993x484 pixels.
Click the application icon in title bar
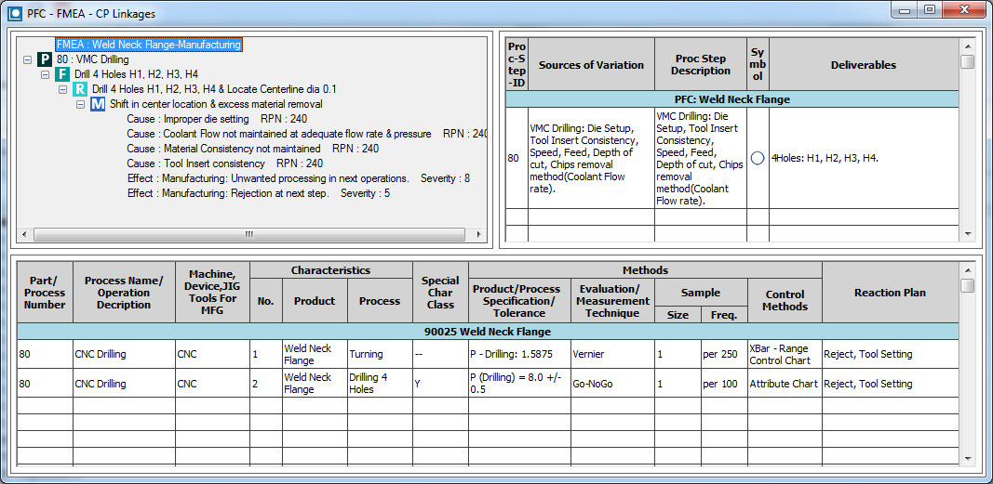coord(15,14)
